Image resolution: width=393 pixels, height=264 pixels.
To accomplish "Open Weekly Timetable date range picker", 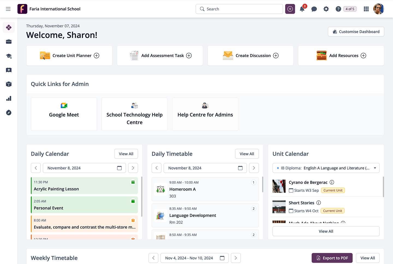I will tap(222, 258).
